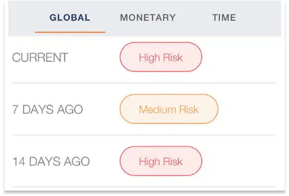Click divider line below the CURRENT row
This screenshot has width=289, height=196.
[144, 83]
